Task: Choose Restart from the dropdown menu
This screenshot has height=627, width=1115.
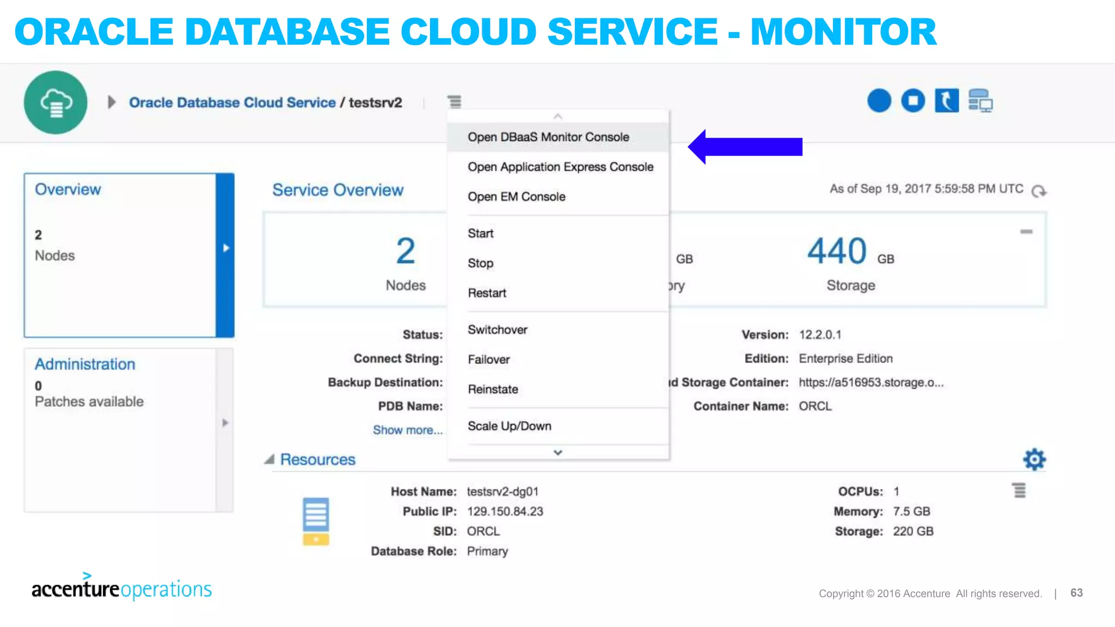Action: 558,293
